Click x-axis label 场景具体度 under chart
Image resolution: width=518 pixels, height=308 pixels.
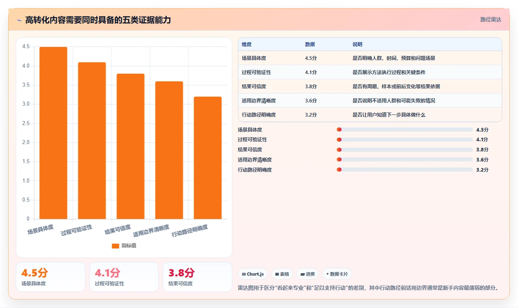(40, 229)
